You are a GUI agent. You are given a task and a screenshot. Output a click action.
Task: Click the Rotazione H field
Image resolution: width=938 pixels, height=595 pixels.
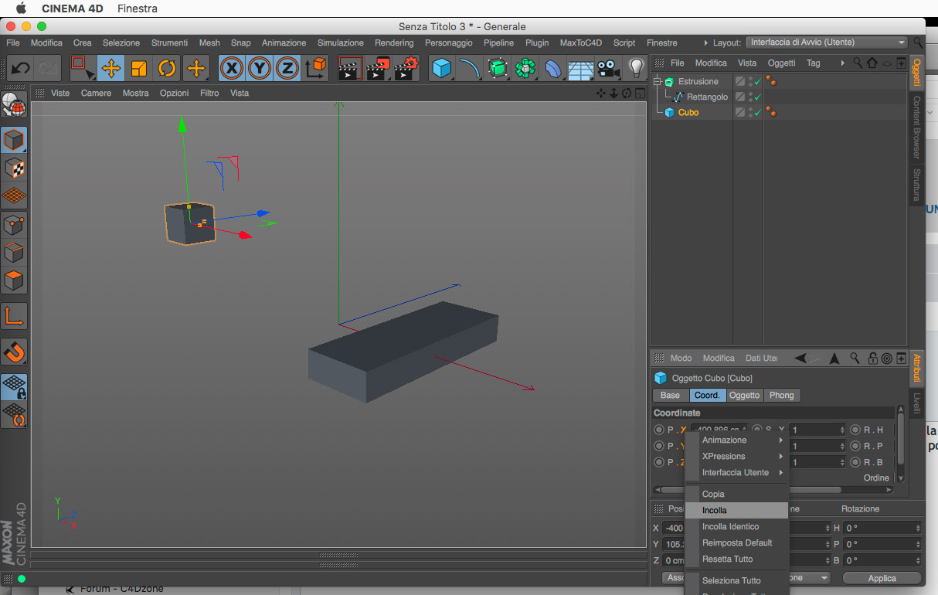pyautogui.click(x=882, y=528)
